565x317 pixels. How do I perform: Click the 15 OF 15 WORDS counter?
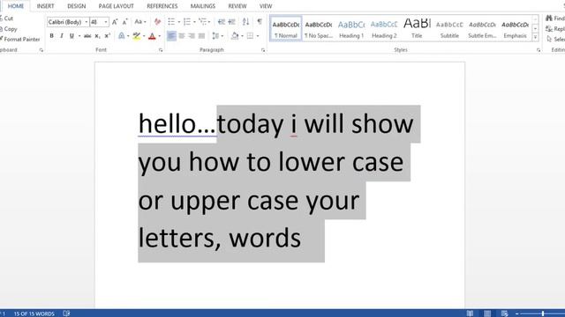34,313
